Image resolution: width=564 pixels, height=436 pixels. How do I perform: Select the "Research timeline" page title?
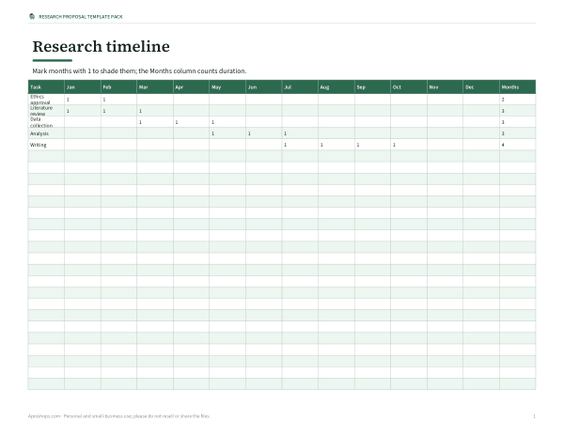click(x=102, y=46)
